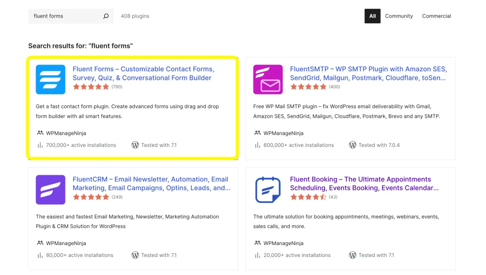Click installations bar icon beside 80,000+
This screenshot has width=486, height=275.
40,256
